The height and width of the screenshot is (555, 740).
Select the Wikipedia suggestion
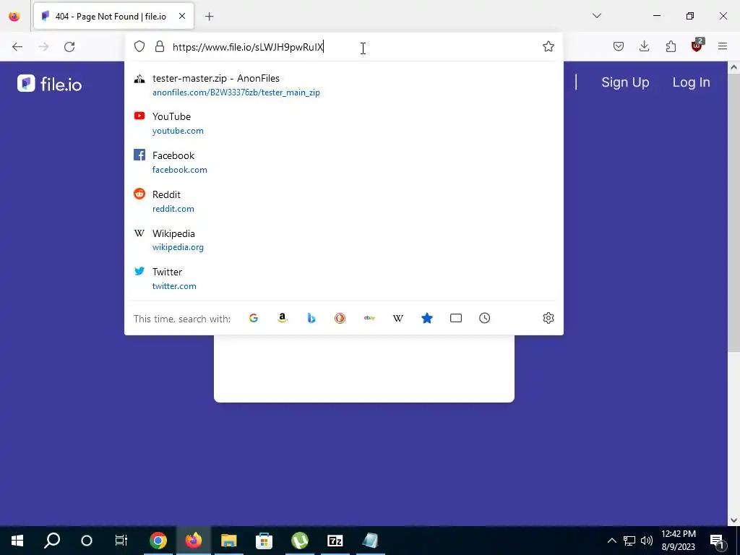click(343, 240)
